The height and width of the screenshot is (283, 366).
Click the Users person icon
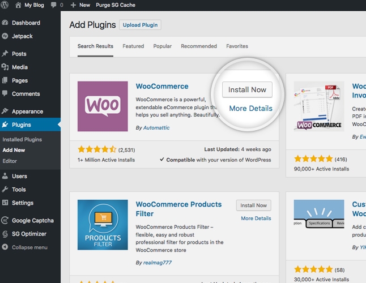5,176
